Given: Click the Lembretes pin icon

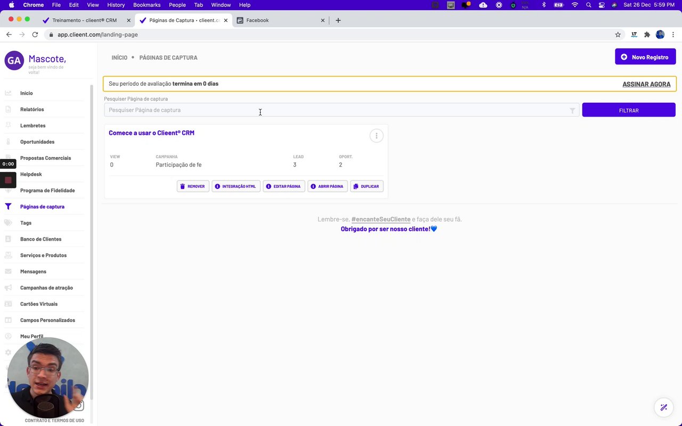Looking at the screenshot, I should click(9, 126).
